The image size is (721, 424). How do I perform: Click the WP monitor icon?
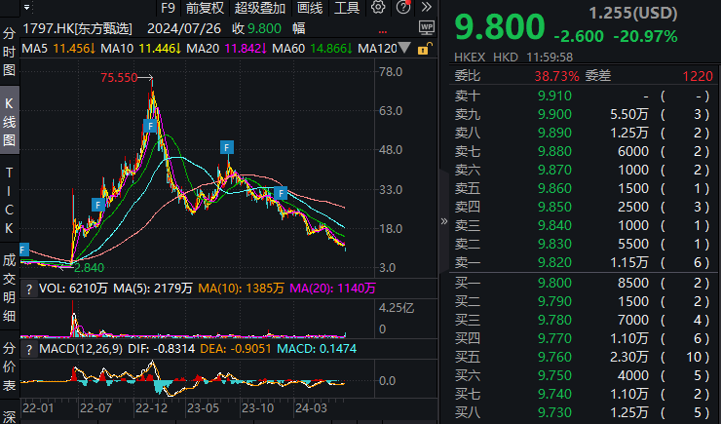(x=426, y=27)
